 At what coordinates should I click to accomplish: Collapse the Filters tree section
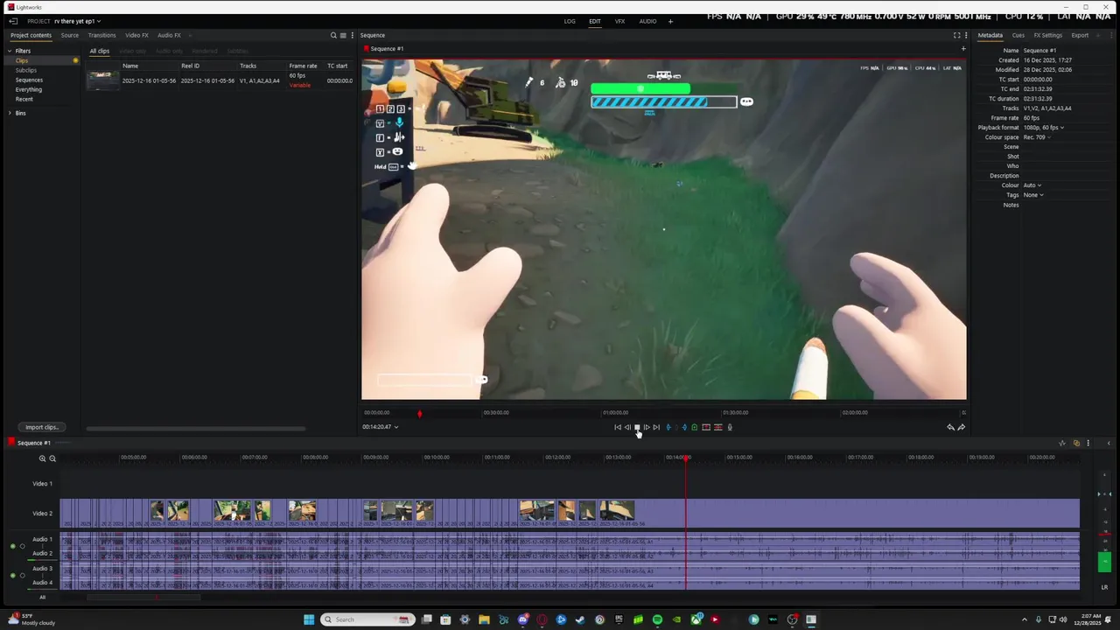pos(10,51)
